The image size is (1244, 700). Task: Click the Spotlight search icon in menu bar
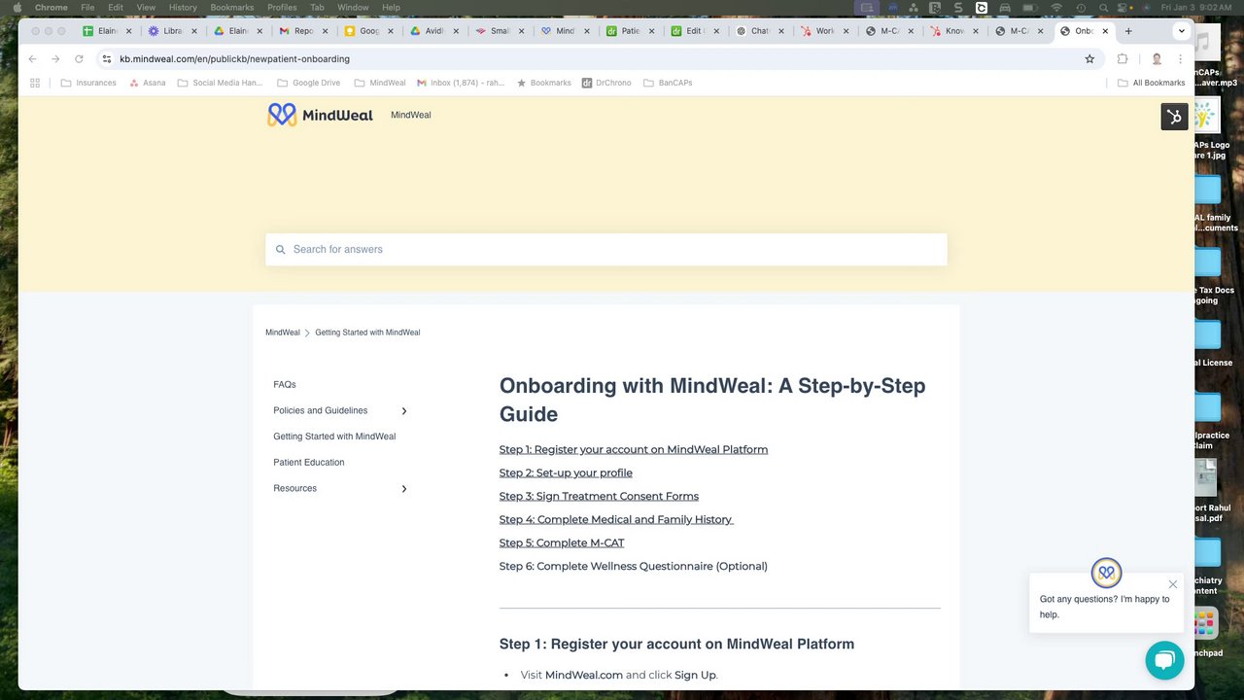click(x=1104, y=7)
